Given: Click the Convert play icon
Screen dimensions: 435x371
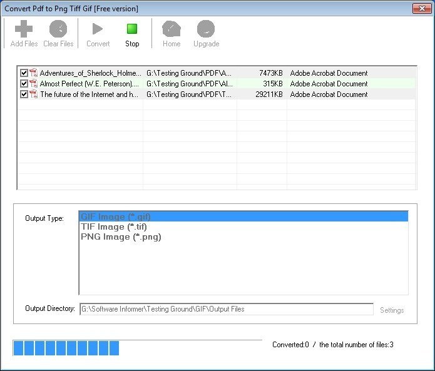Looking at the screenshot, I should (x=98, y=29).
